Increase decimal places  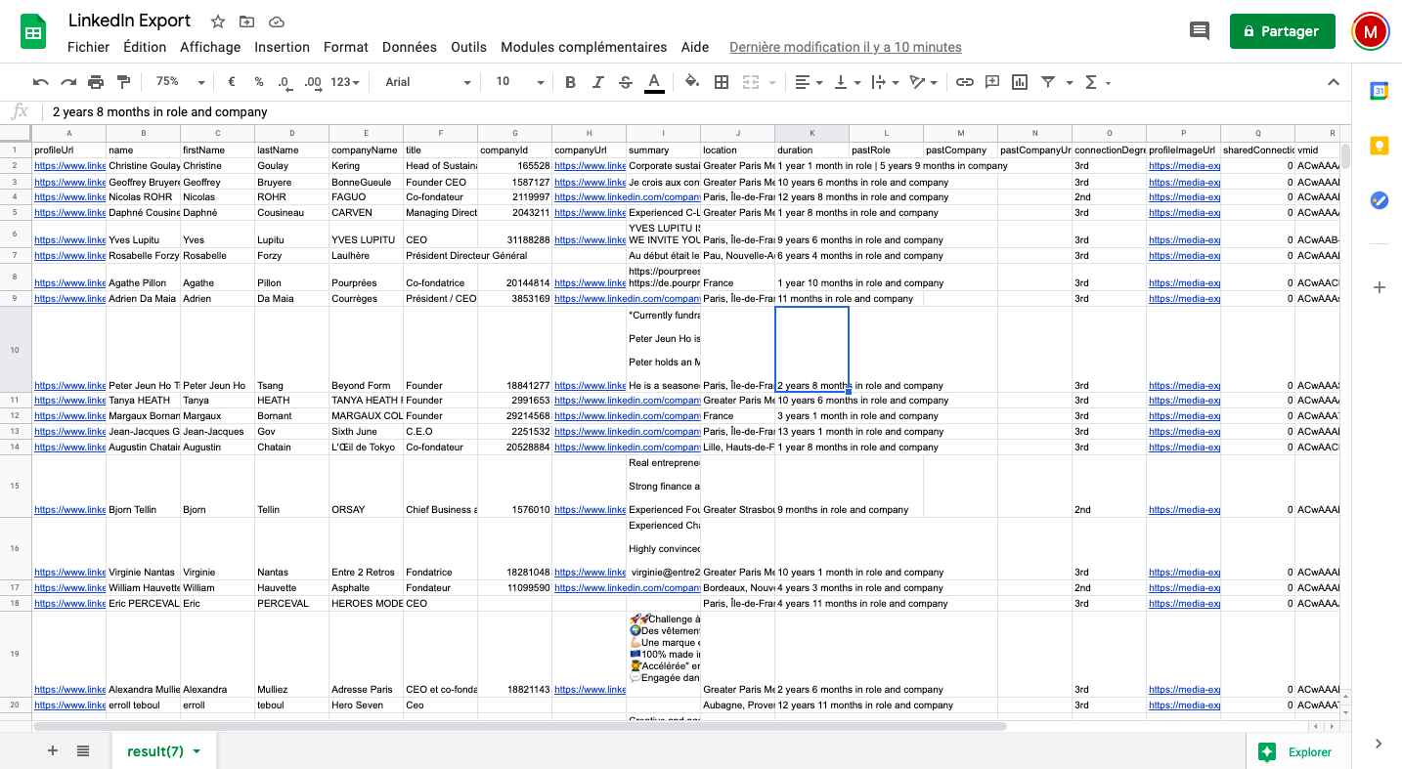pos(313,82)
